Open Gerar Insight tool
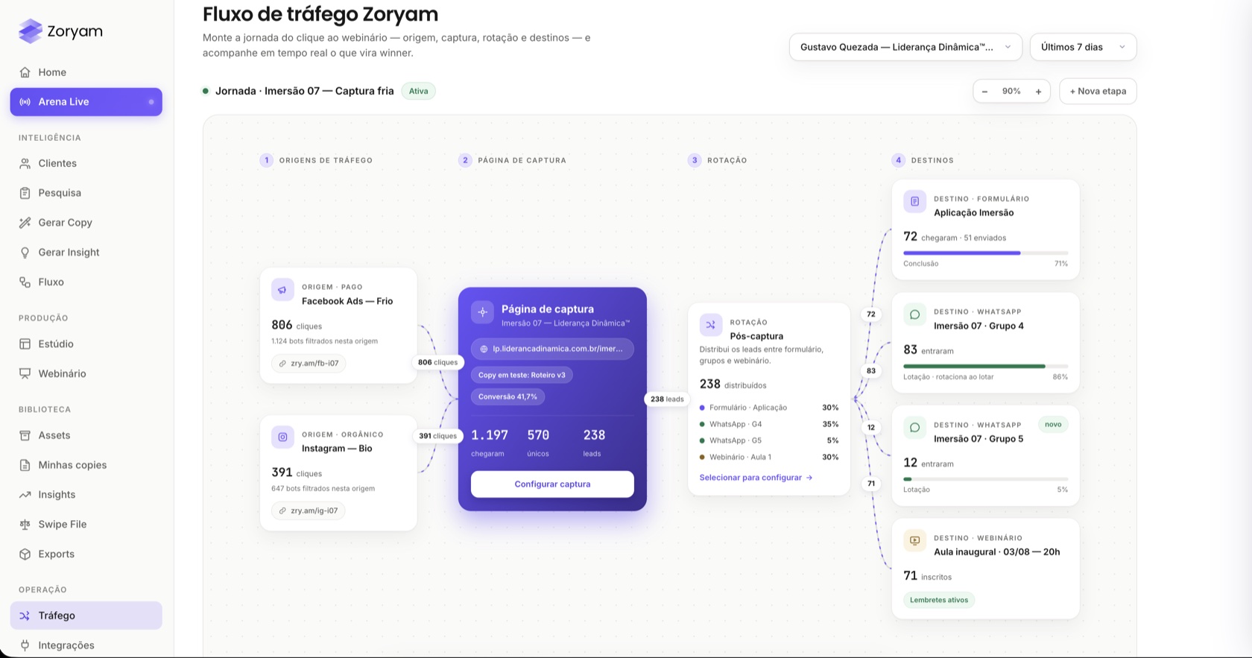The image size is (1252, 658). pyautogui.click(x=86, y=253)
